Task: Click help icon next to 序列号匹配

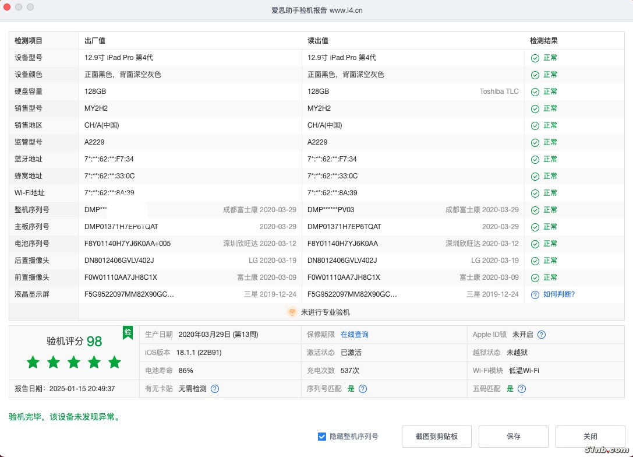Action: (363, 389)
